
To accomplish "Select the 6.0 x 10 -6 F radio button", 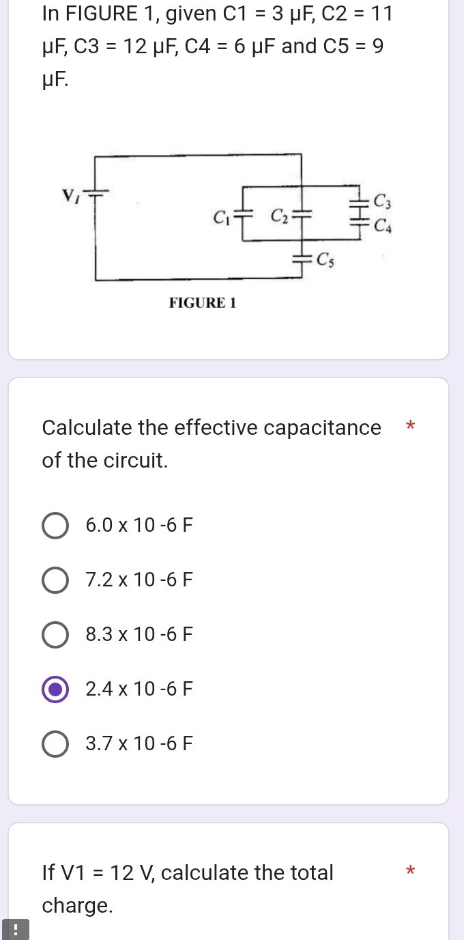I will click(55, 526).
